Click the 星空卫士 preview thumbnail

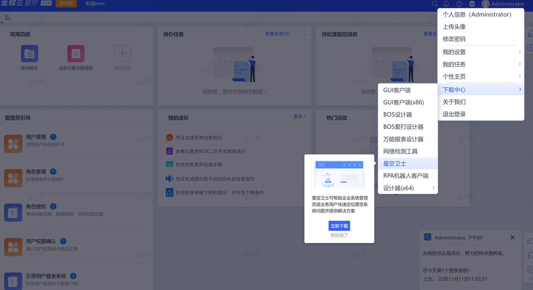tap(339, 174)
